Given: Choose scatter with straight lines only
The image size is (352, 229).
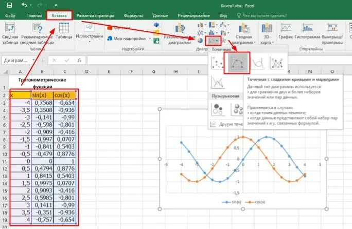Looking at the screenshot, I should [x=218, y=83].
